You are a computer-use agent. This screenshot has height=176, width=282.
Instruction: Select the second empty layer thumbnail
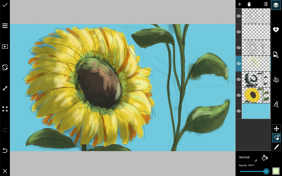coord(256,32)
